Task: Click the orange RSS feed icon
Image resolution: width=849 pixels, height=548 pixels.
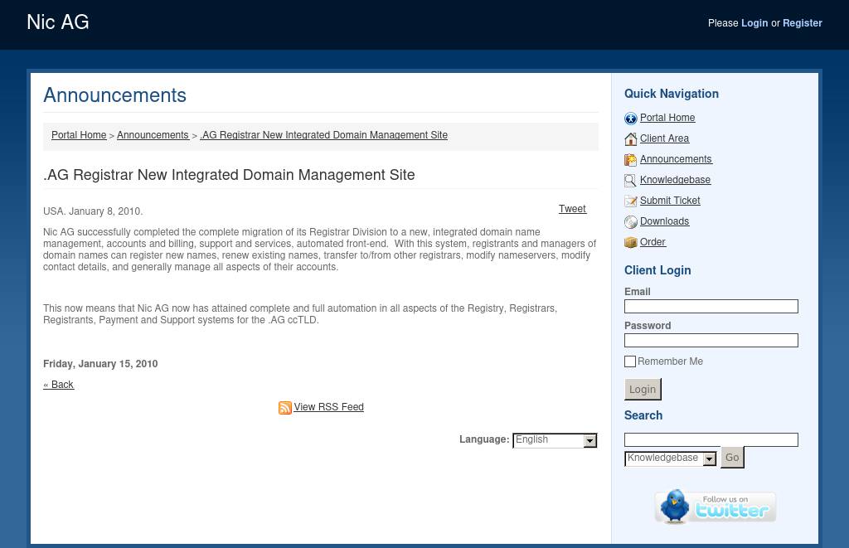Action: click(x=284, y=408)
